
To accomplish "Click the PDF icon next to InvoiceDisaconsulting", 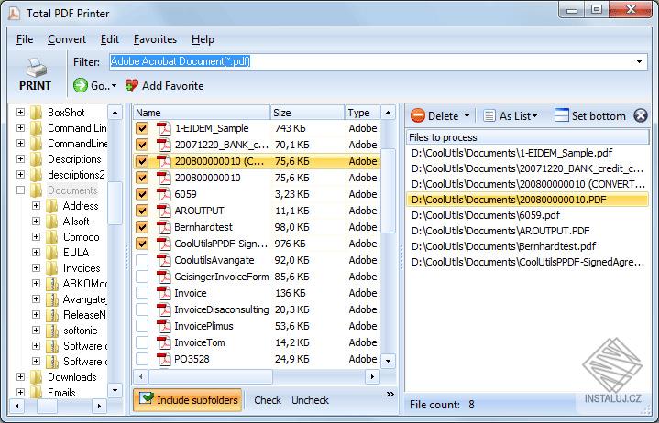I will coord(163,309).
